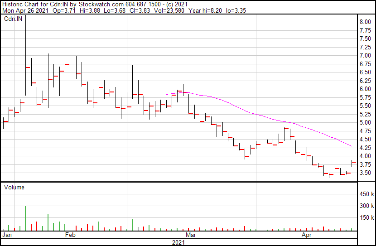This screenshot has width=376, height=246.
Task: Click the Mar month label
Action: [191, 235]
